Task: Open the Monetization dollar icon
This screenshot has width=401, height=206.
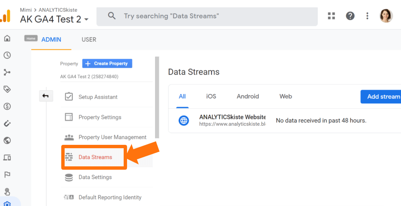Action: pyautogui.click(x=7, y=107)
